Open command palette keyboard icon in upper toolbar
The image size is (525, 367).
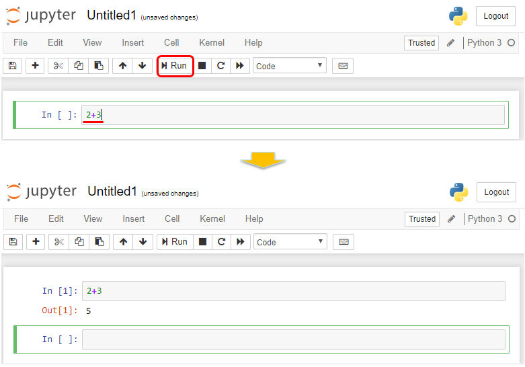click(x=343, y=66)
